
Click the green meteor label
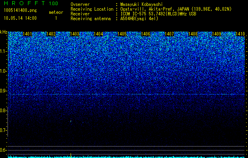[x=56, y=12]
